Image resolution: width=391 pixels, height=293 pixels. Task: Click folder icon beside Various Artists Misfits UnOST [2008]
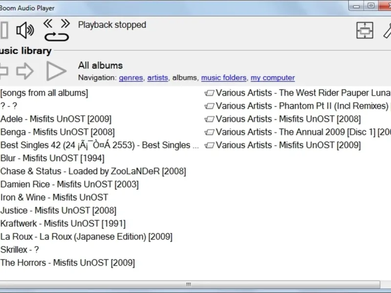pos(209,119)
